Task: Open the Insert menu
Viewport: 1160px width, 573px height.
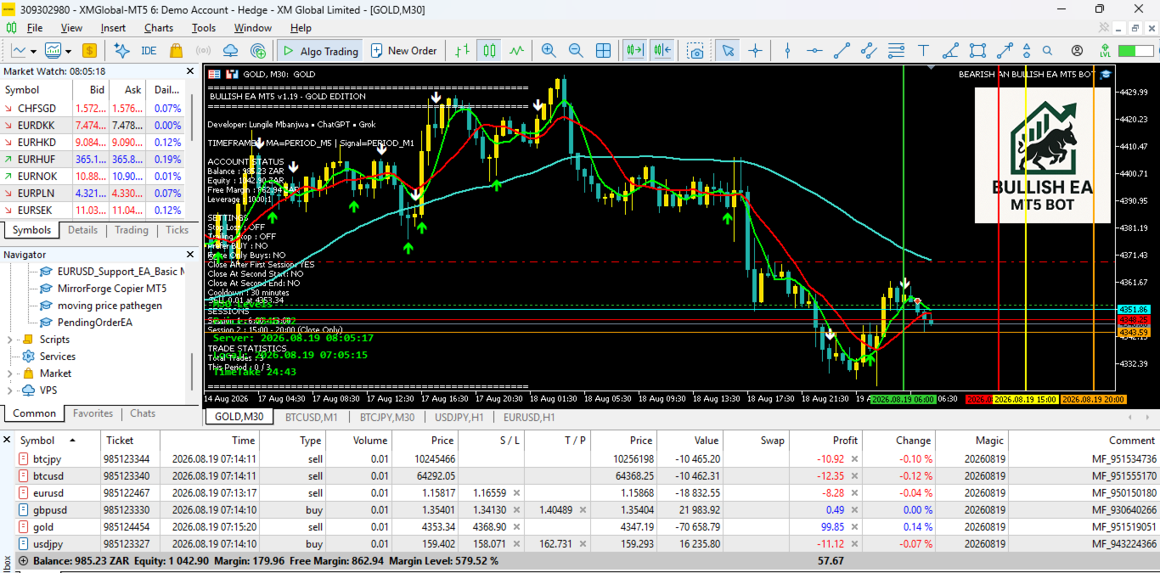Action: tap(113, 28)
